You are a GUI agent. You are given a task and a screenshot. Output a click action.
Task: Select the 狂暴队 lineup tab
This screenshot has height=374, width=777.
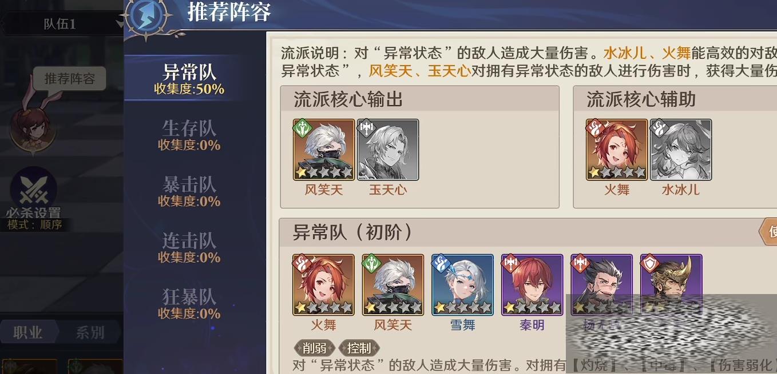(189, 304)
